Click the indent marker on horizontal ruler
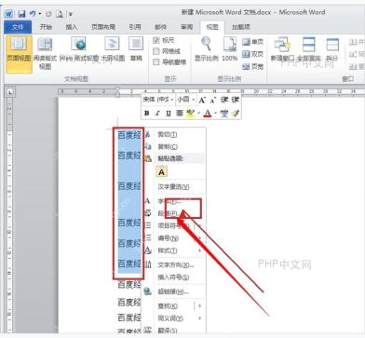Screen dimensions: 365x338 click(117, 92)
